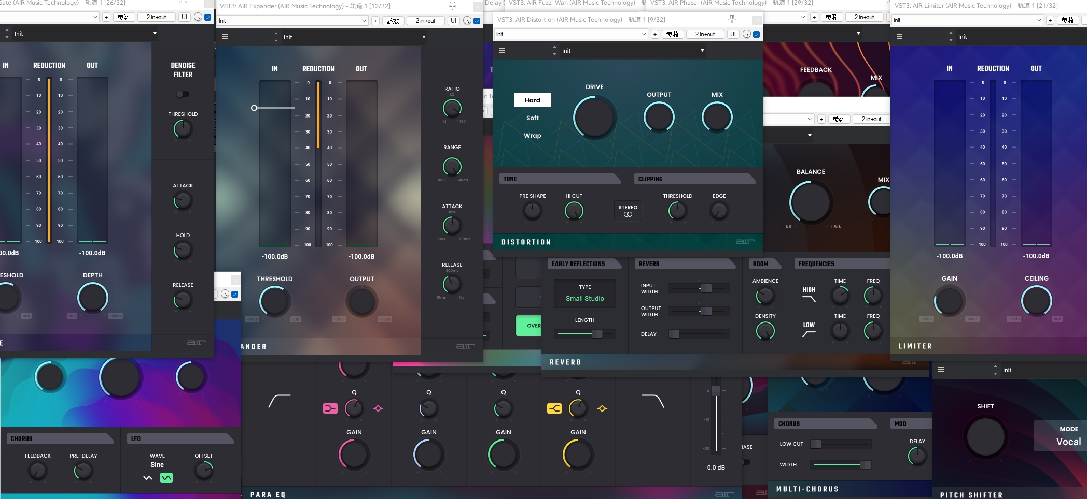Click the plus button in Gate preset bar
The width and height of the screenshot is (1087, 499).
106,17
